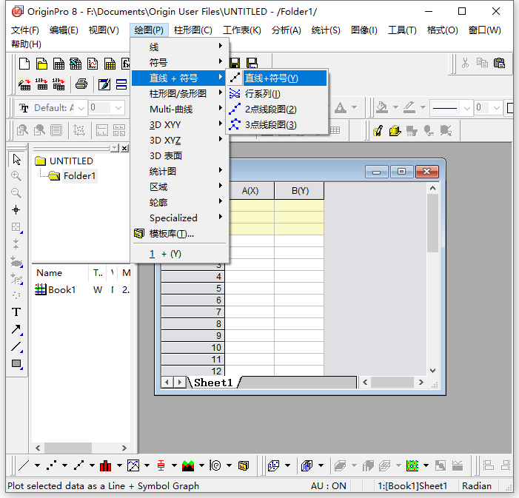The width and height of the screenshot is (519, 498).
Task: Click the Print icon
Action: click(81, 84)
